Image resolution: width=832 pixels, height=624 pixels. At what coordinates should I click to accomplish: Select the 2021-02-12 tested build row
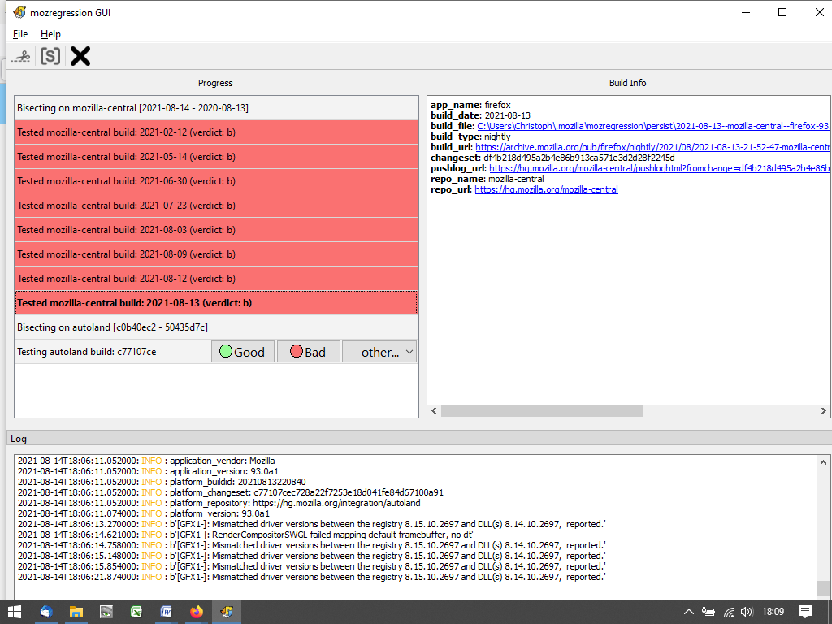click(215, 132)
